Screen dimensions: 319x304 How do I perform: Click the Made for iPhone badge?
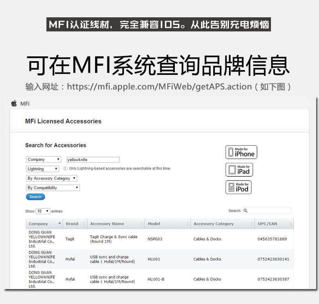[241, 152]
